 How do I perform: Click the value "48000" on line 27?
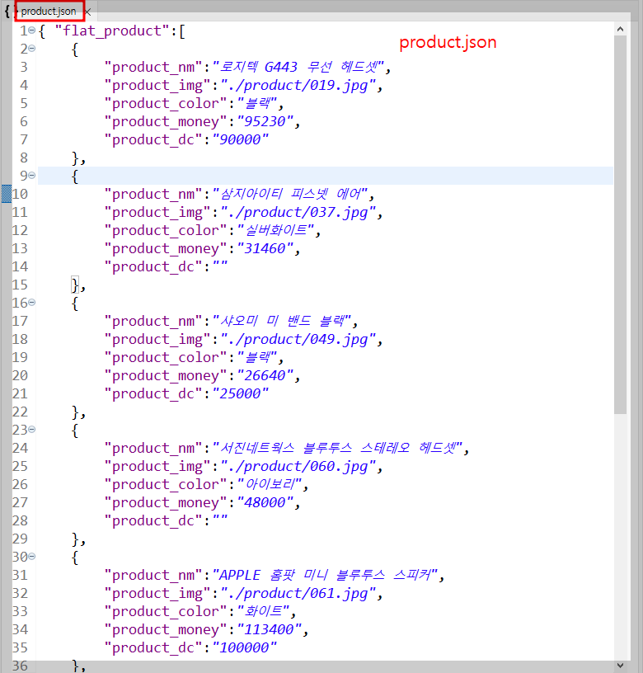265,502
